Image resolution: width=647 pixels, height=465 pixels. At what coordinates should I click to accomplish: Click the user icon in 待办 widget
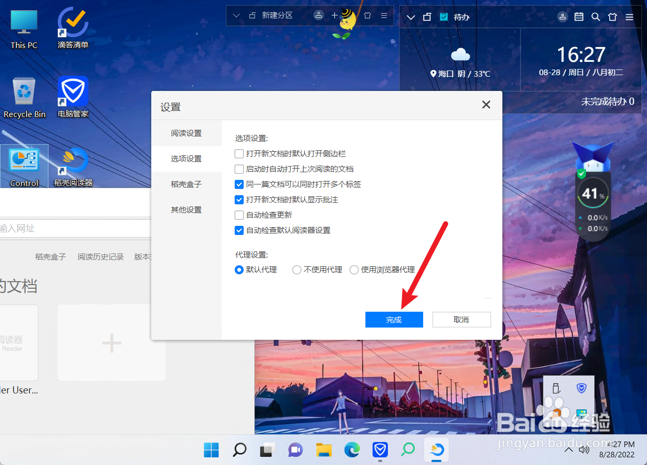(x=563, y=17)
